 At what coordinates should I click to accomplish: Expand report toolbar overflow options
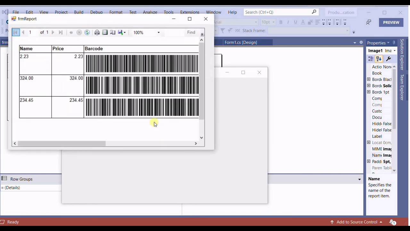point(202,34)
